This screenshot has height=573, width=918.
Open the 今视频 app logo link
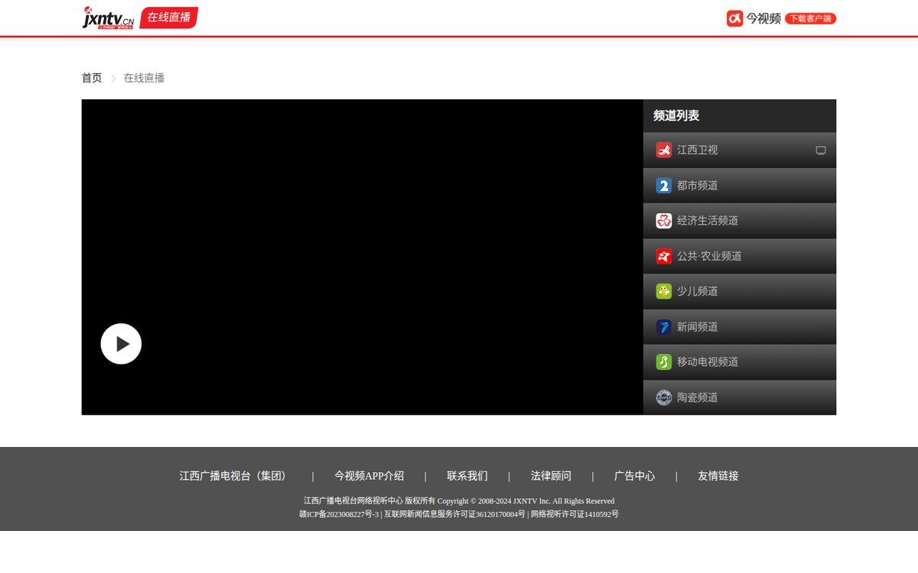point(754,18)
